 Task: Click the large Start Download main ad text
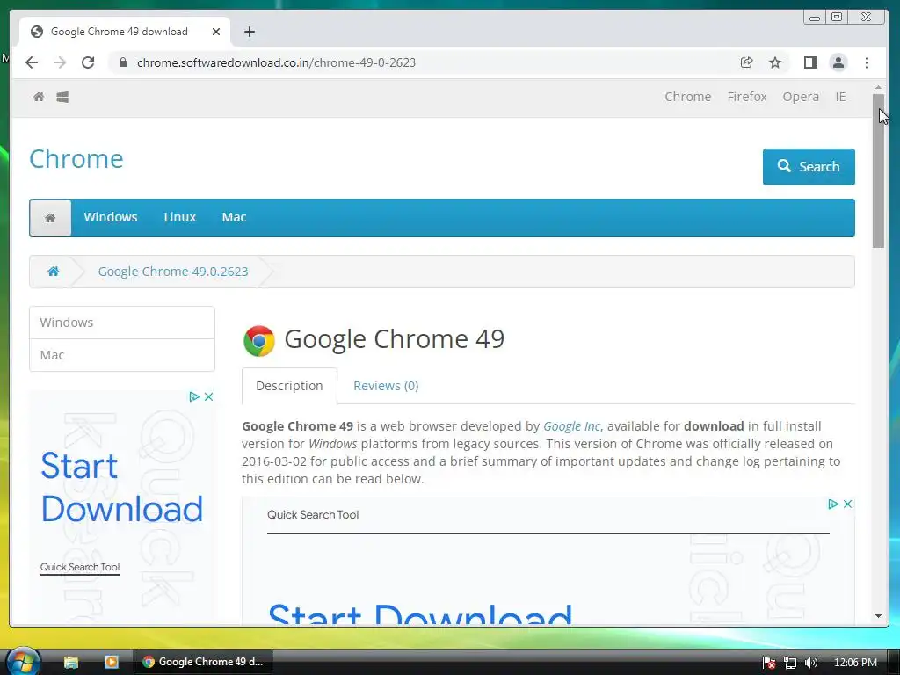(420, 614)
